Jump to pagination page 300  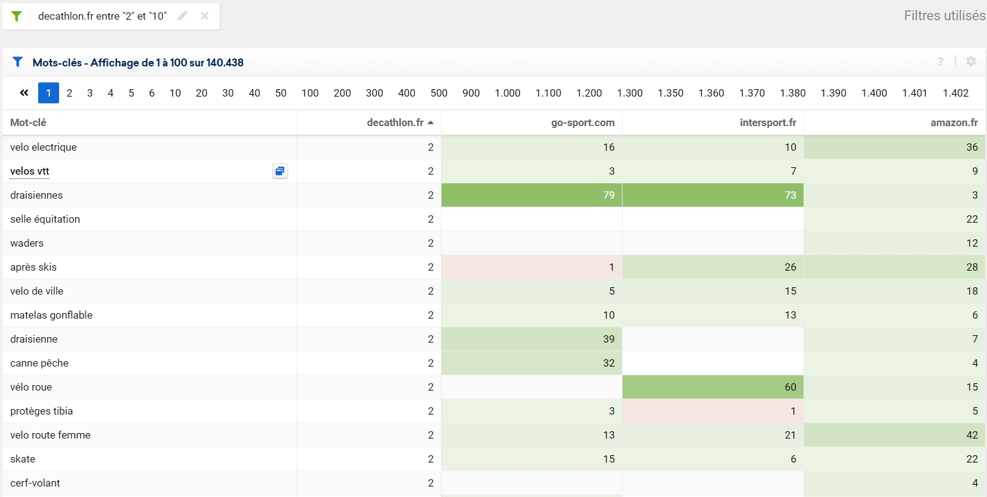click(374, 93)
